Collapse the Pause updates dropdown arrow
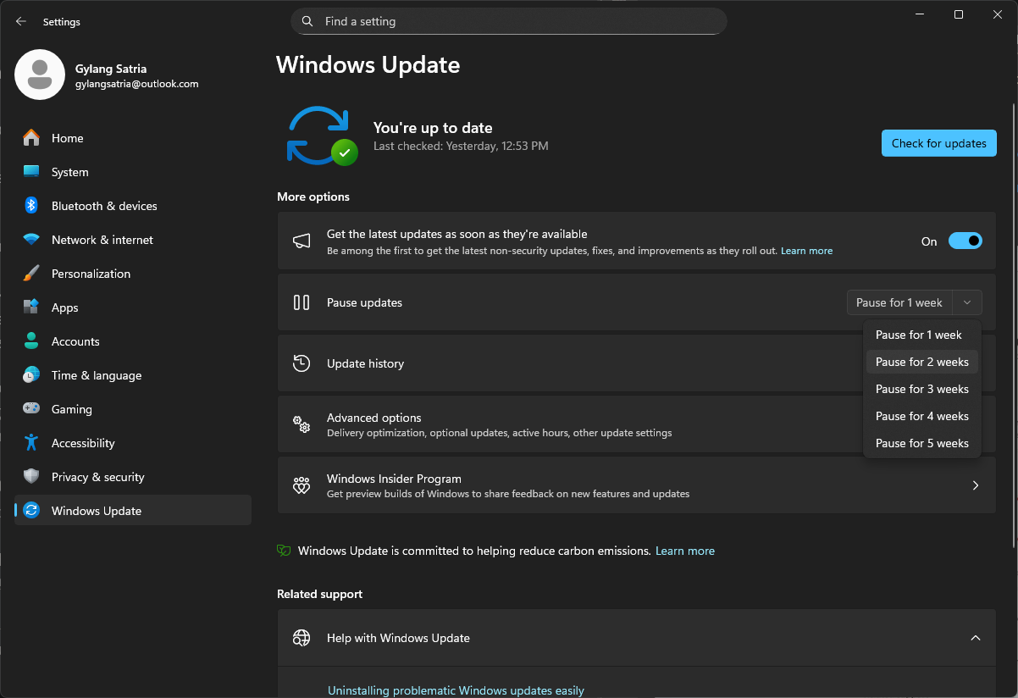Screen dimensions: 1018x698 967,302
